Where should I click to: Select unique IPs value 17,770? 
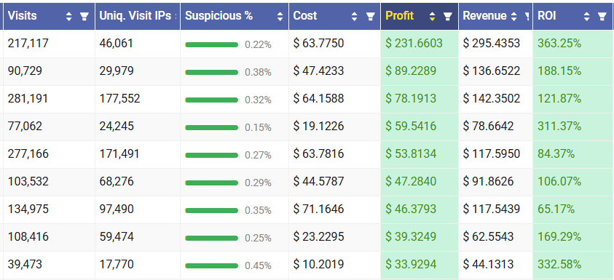click(116, 264)
